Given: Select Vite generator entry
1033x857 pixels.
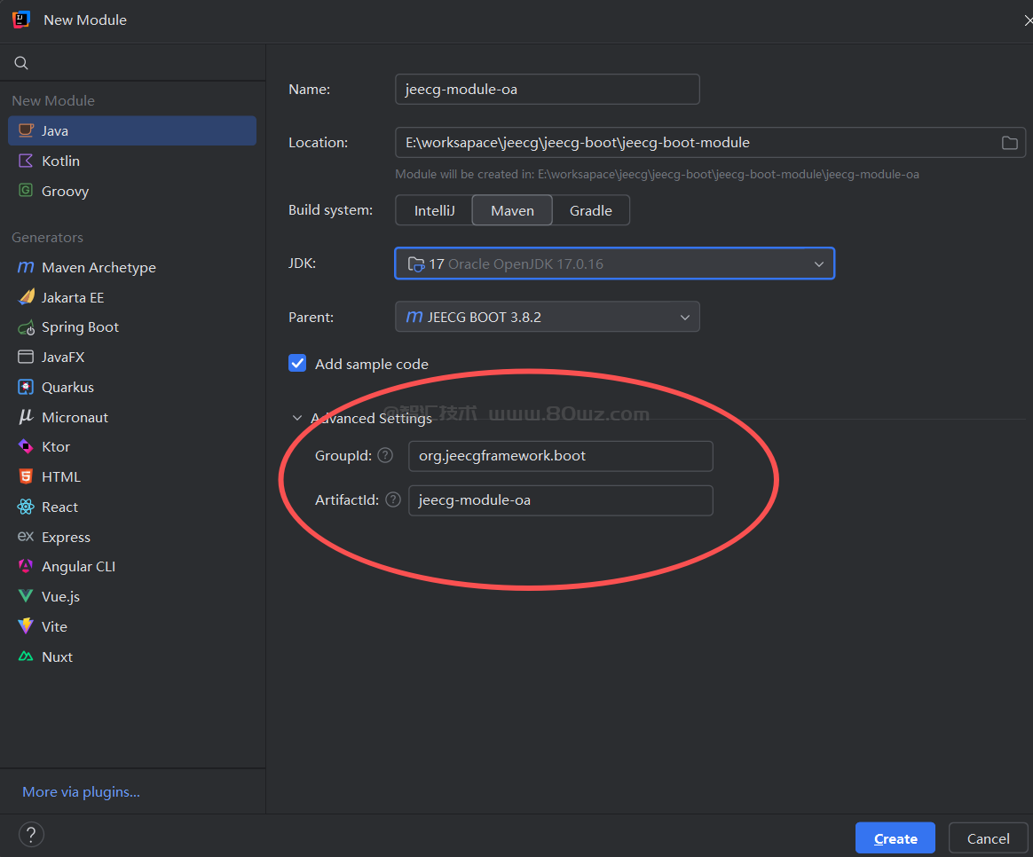Looking at the screenshot, I should point(131,626).
